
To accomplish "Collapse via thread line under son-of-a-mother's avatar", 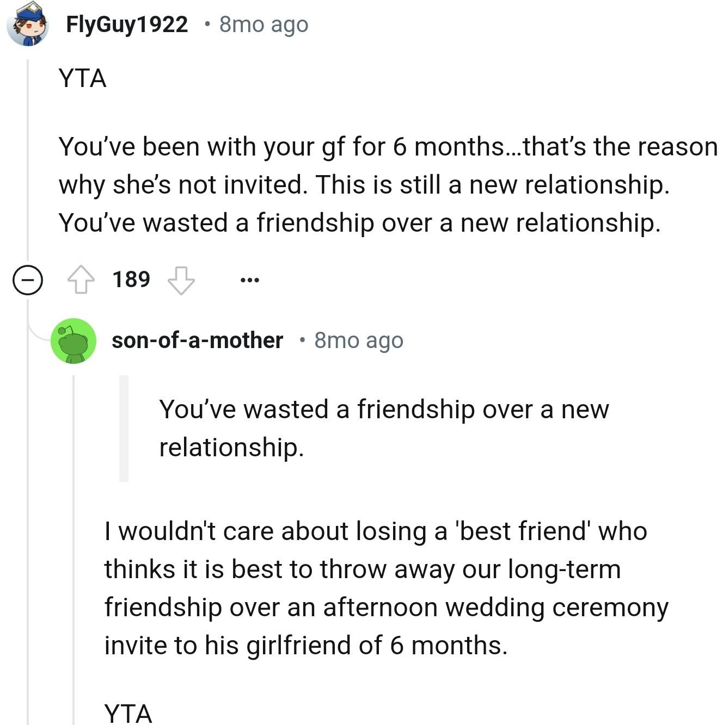I will [x=73, y=544].
